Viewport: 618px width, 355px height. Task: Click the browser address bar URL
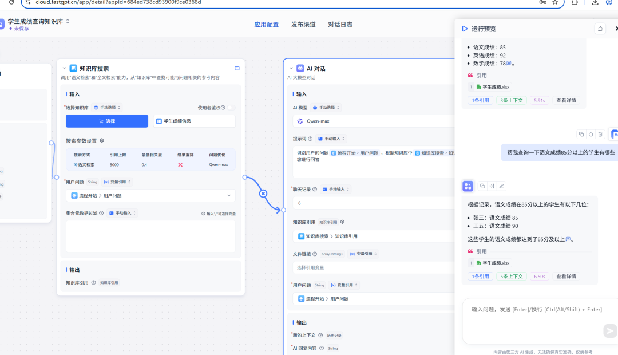[x=118, y=2]
